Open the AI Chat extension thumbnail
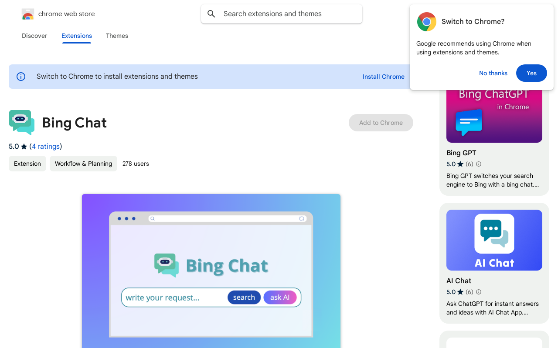The image size is (558, 348). [494, 240]
